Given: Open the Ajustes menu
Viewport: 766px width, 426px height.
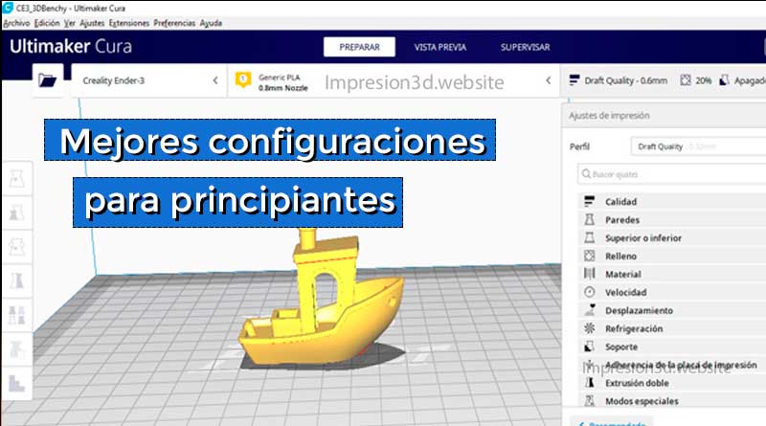Looking at the screenshot, I should 92,23.
